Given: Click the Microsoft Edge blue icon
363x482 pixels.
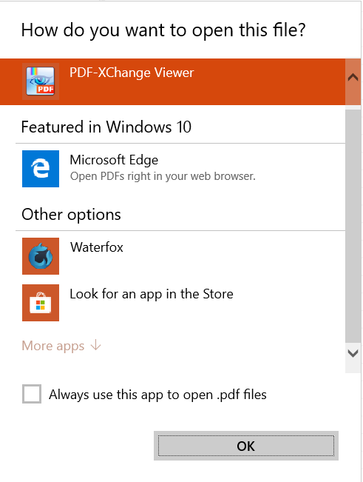Looking at the screenshot, I should pyautogui.click(x=41, y=169).
